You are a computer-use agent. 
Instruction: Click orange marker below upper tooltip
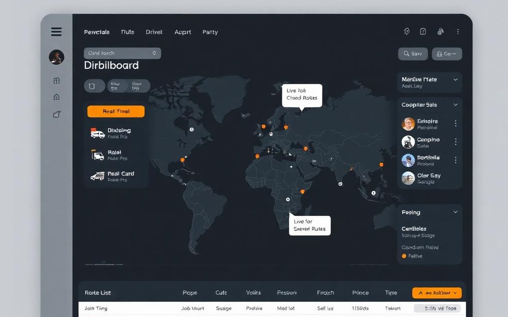tap(286, 127)
